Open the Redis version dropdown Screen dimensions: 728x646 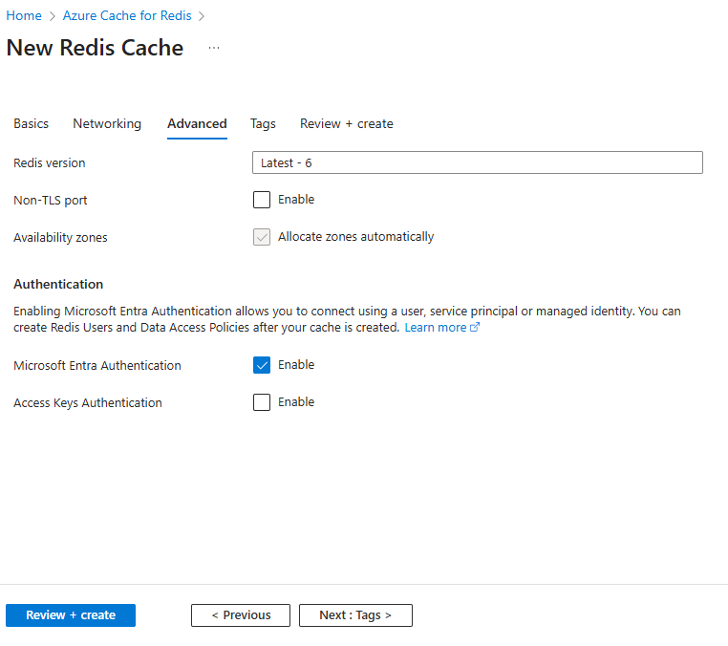point(477,162)
